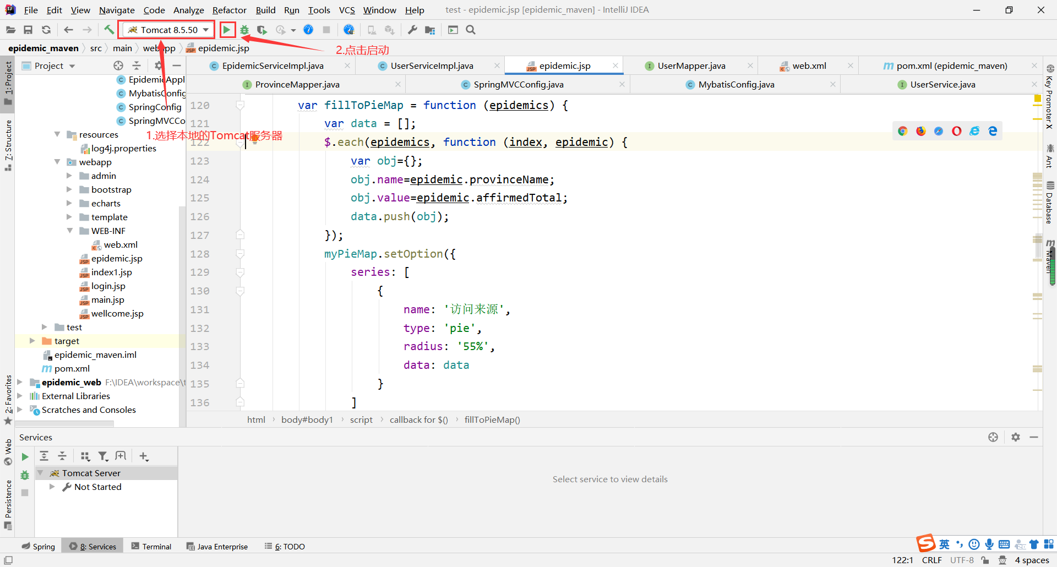Open Services panel gear settings

[x=1016, y=437]
